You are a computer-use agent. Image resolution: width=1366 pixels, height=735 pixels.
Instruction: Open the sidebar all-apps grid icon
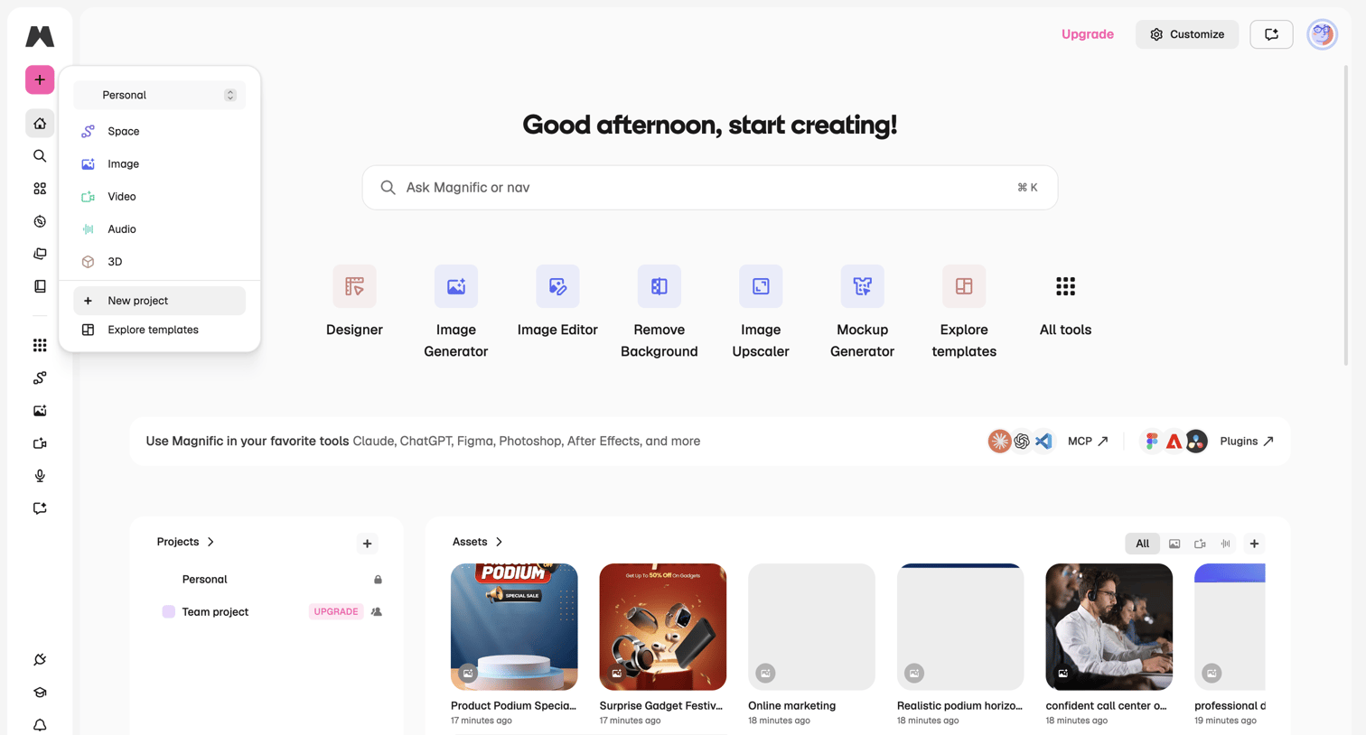click(x=40, y=345)
